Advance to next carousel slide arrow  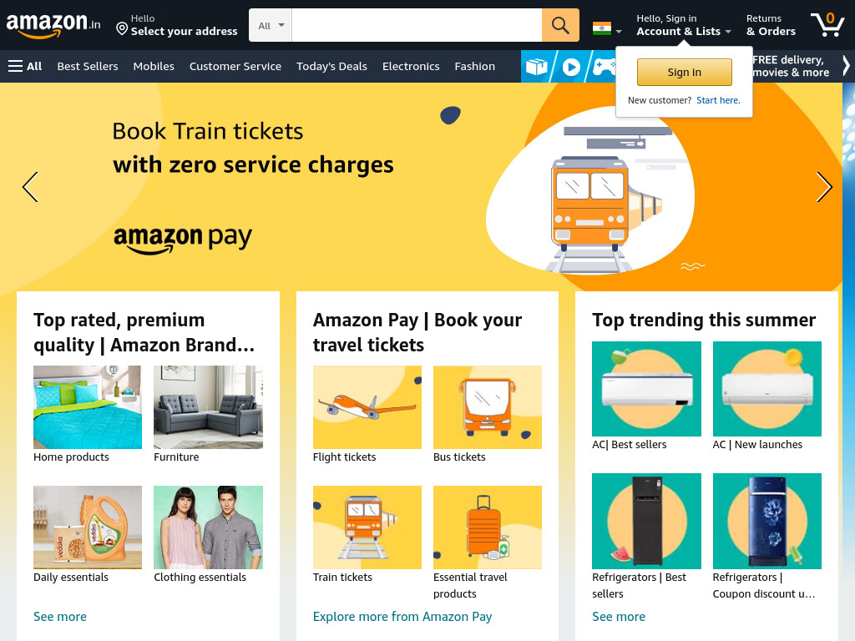(x=824, y=187)
